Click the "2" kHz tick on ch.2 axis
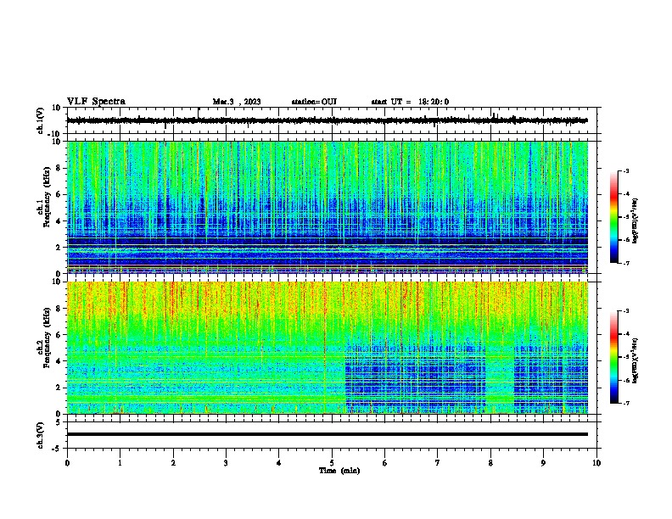Screen dimensions: 672x519 pos(59,388)
